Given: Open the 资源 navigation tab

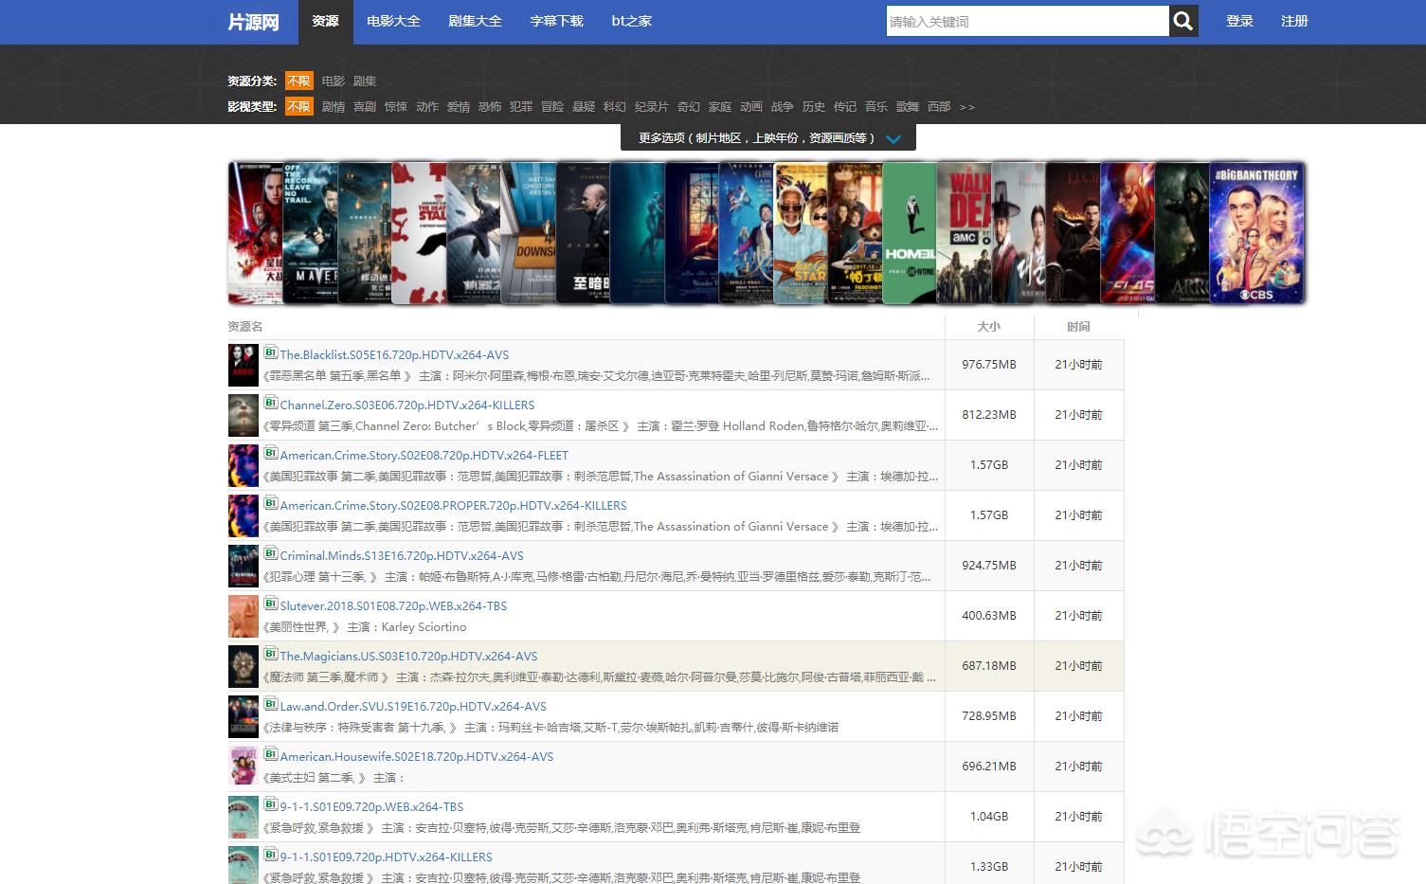Looking at the screenshot, I should 325,21.
